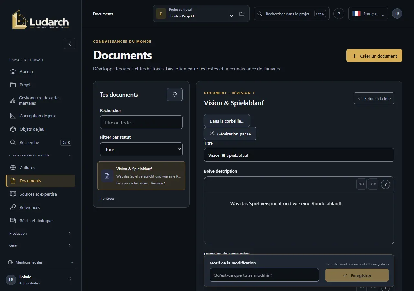Click the project folder icon in header
This screenshot has width=414, height=291.
242,14
